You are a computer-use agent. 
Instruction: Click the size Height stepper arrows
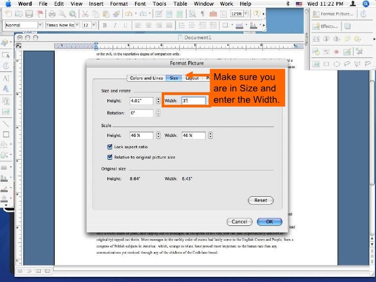click(158, 101)
